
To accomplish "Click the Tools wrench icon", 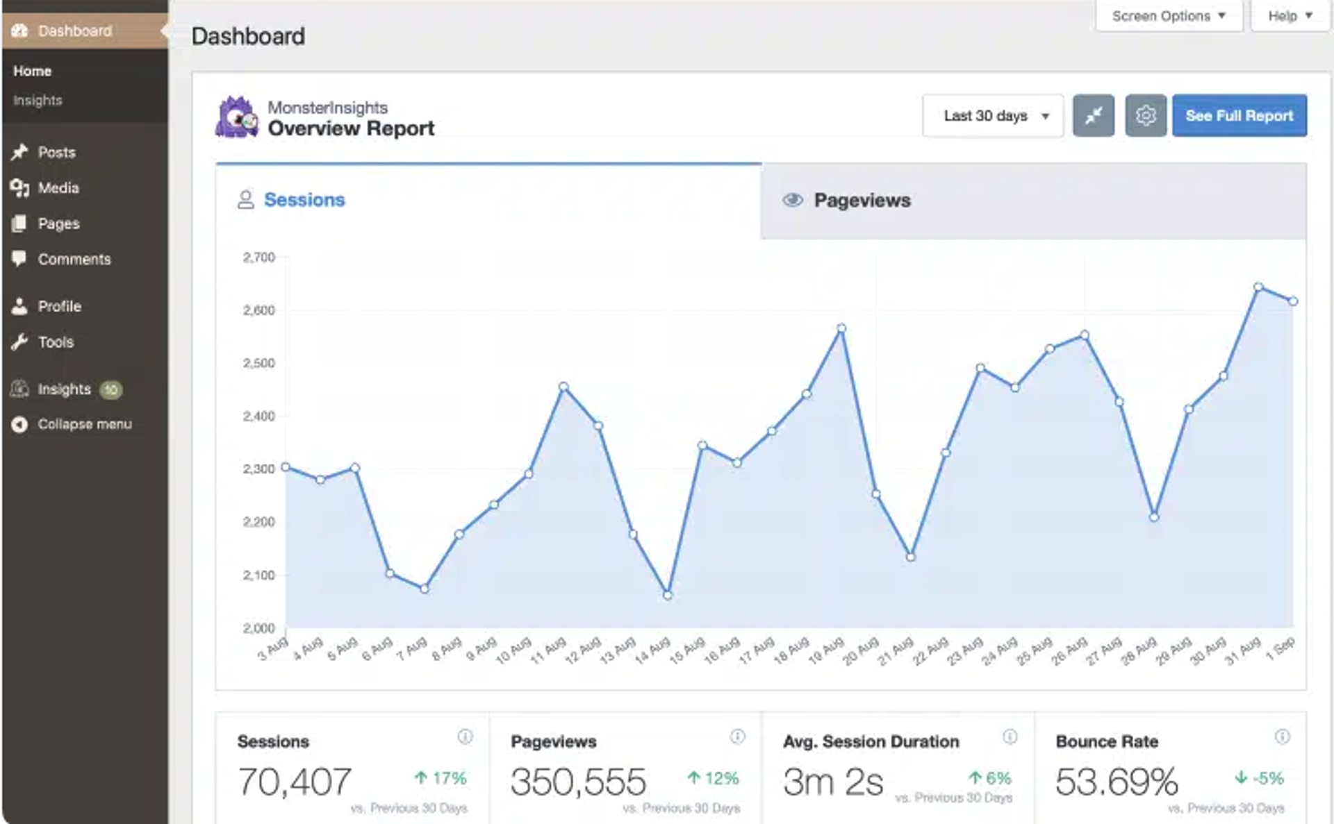I will coord(21,342).
